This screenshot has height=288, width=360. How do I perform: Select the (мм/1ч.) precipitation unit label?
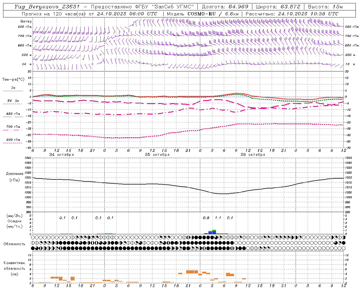click(x=15, y=226)
